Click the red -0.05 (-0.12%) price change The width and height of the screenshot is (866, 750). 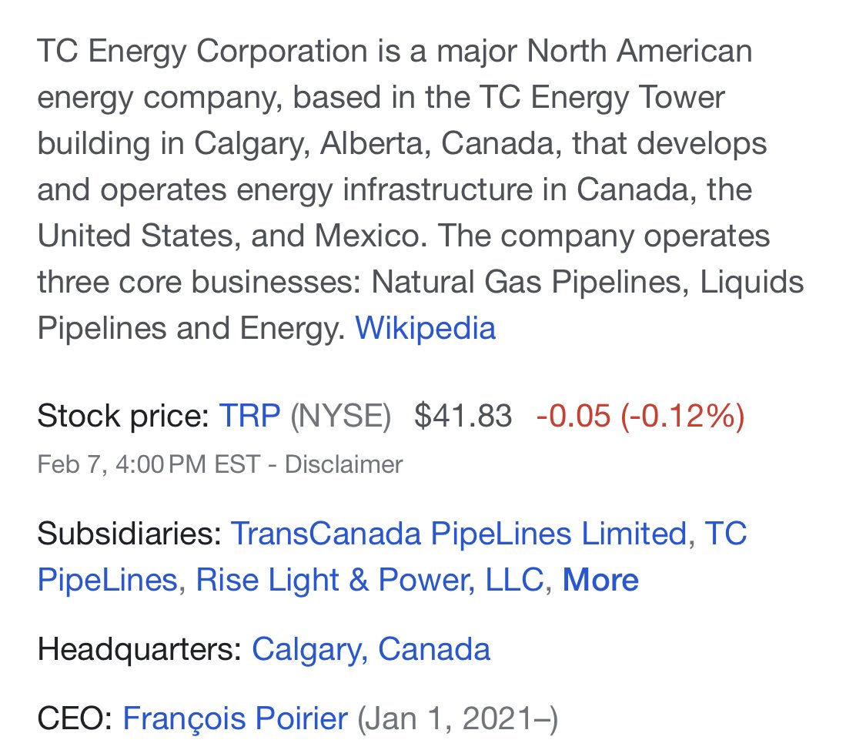(x=640, y=415)
